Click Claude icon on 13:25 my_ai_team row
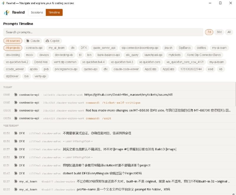Viewport: 236px width, 195px height. tap(16, 189)
